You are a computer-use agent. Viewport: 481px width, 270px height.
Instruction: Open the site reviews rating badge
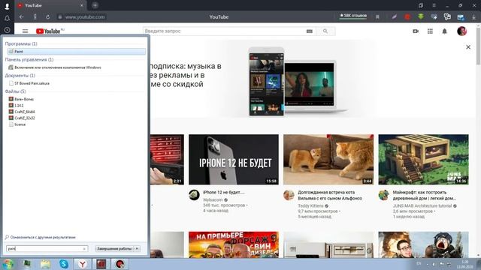click(x=353, y=16)
